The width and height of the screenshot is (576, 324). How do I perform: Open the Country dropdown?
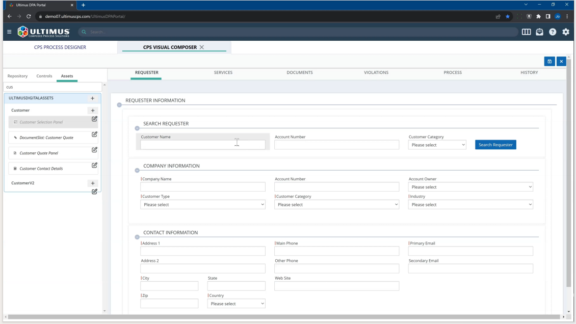(236, 304)
